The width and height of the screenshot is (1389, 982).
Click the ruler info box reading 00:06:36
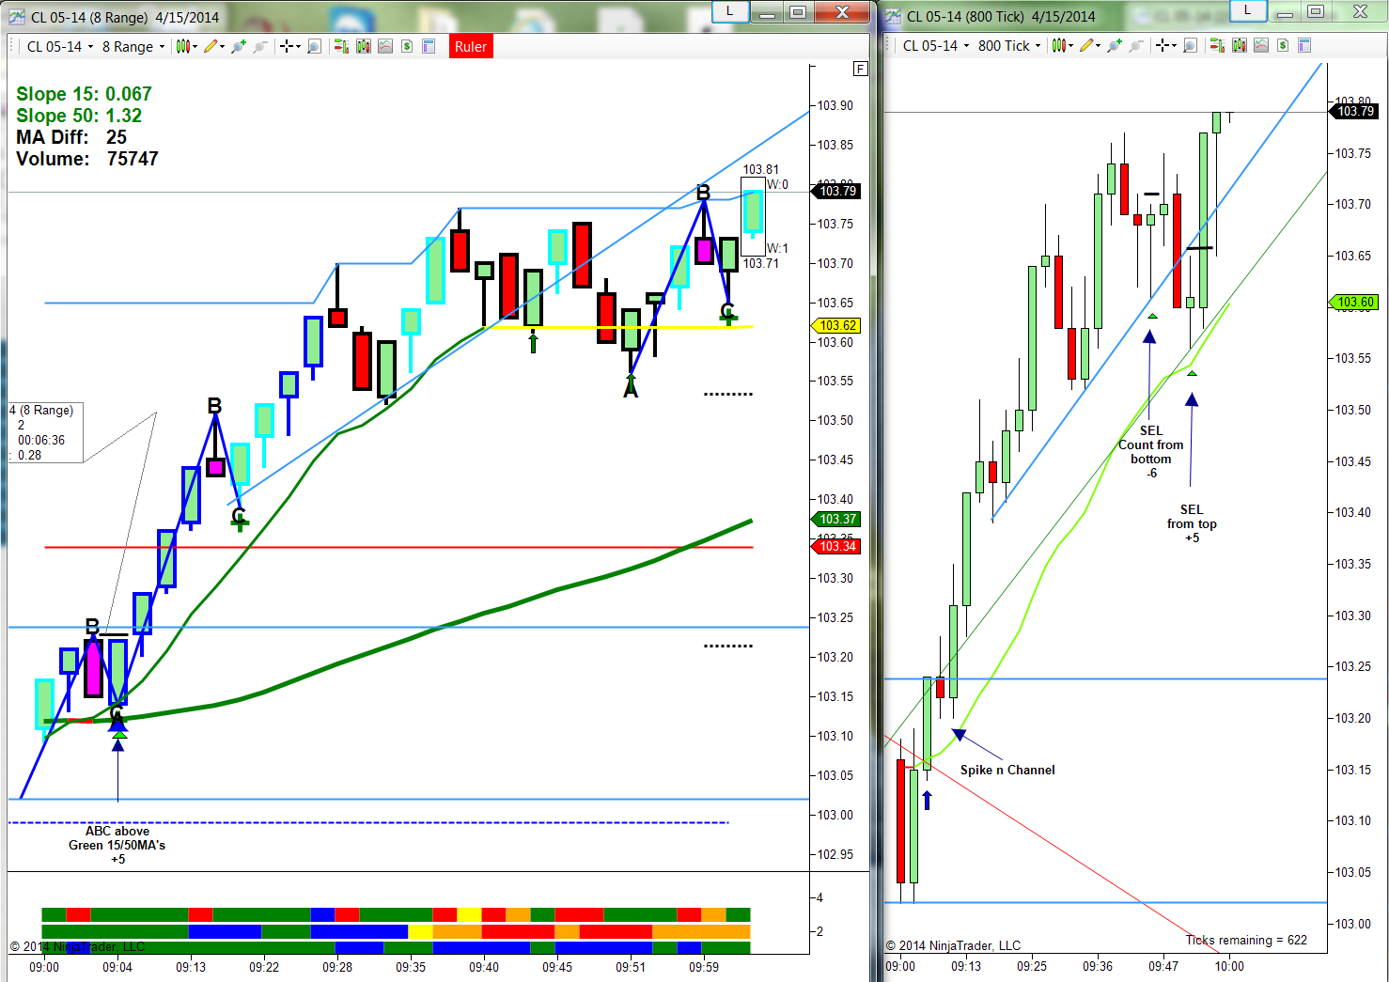pos(46,432)
